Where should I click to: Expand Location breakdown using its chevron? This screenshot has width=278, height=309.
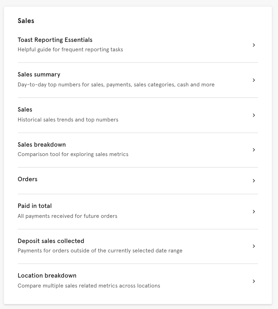click(254, 281)
